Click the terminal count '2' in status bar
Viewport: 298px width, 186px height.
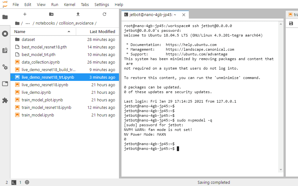(7, 183)
